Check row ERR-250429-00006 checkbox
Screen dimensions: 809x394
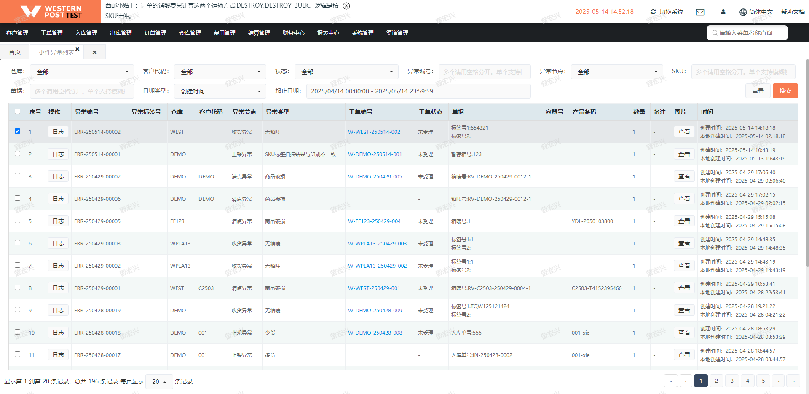[17, 198]
